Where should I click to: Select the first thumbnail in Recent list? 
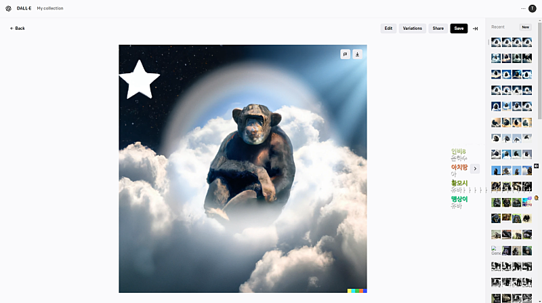(x=496, y=42)
